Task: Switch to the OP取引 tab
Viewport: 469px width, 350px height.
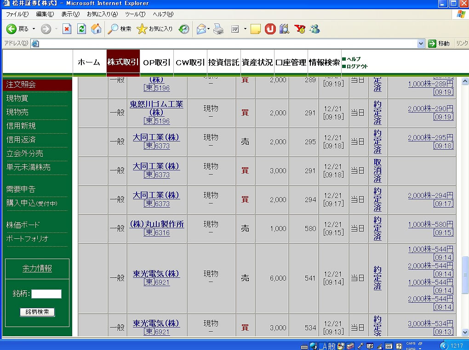Action: (156, 62)
